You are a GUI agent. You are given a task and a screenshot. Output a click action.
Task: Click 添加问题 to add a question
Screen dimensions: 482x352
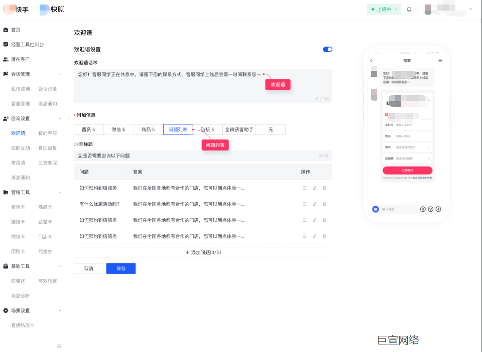click(x=203, y=252)
